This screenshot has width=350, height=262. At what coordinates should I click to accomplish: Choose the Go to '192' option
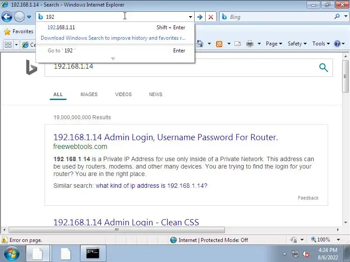[115, 51]
